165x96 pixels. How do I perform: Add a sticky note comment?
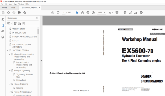tap(125, 13)
